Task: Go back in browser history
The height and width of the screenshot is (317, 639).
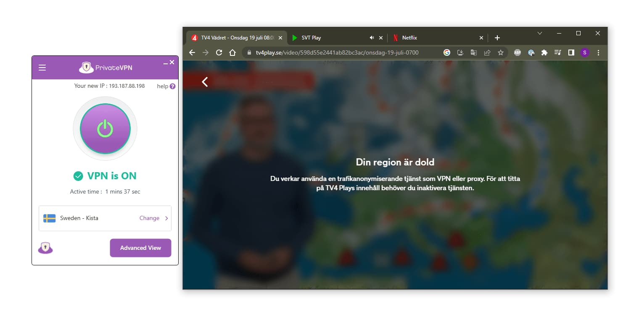Action: pyautogui.click(x=192, y=52)
